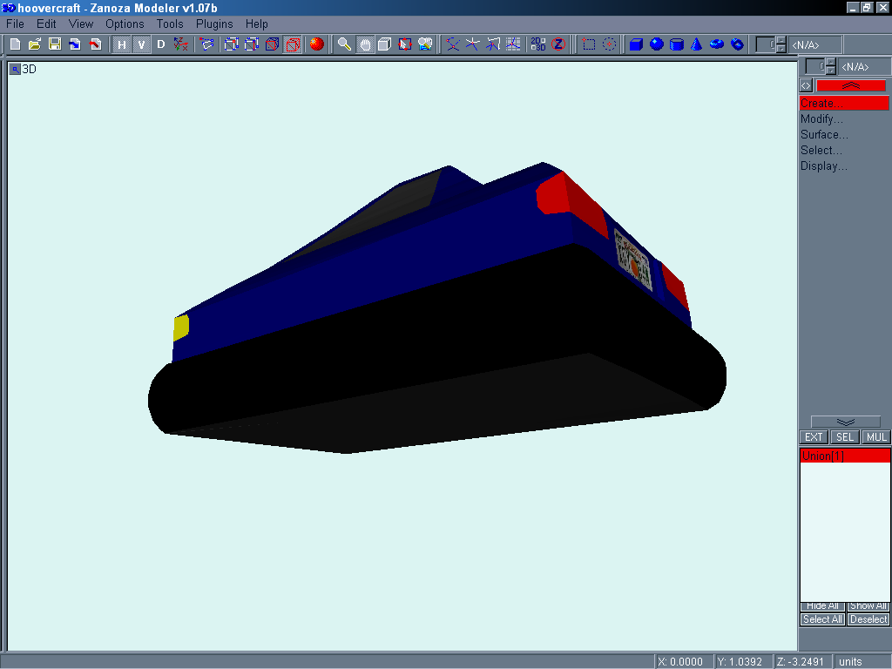Select the red sphere material icon
The image size is (892, 669).
[x=316, y=44]
